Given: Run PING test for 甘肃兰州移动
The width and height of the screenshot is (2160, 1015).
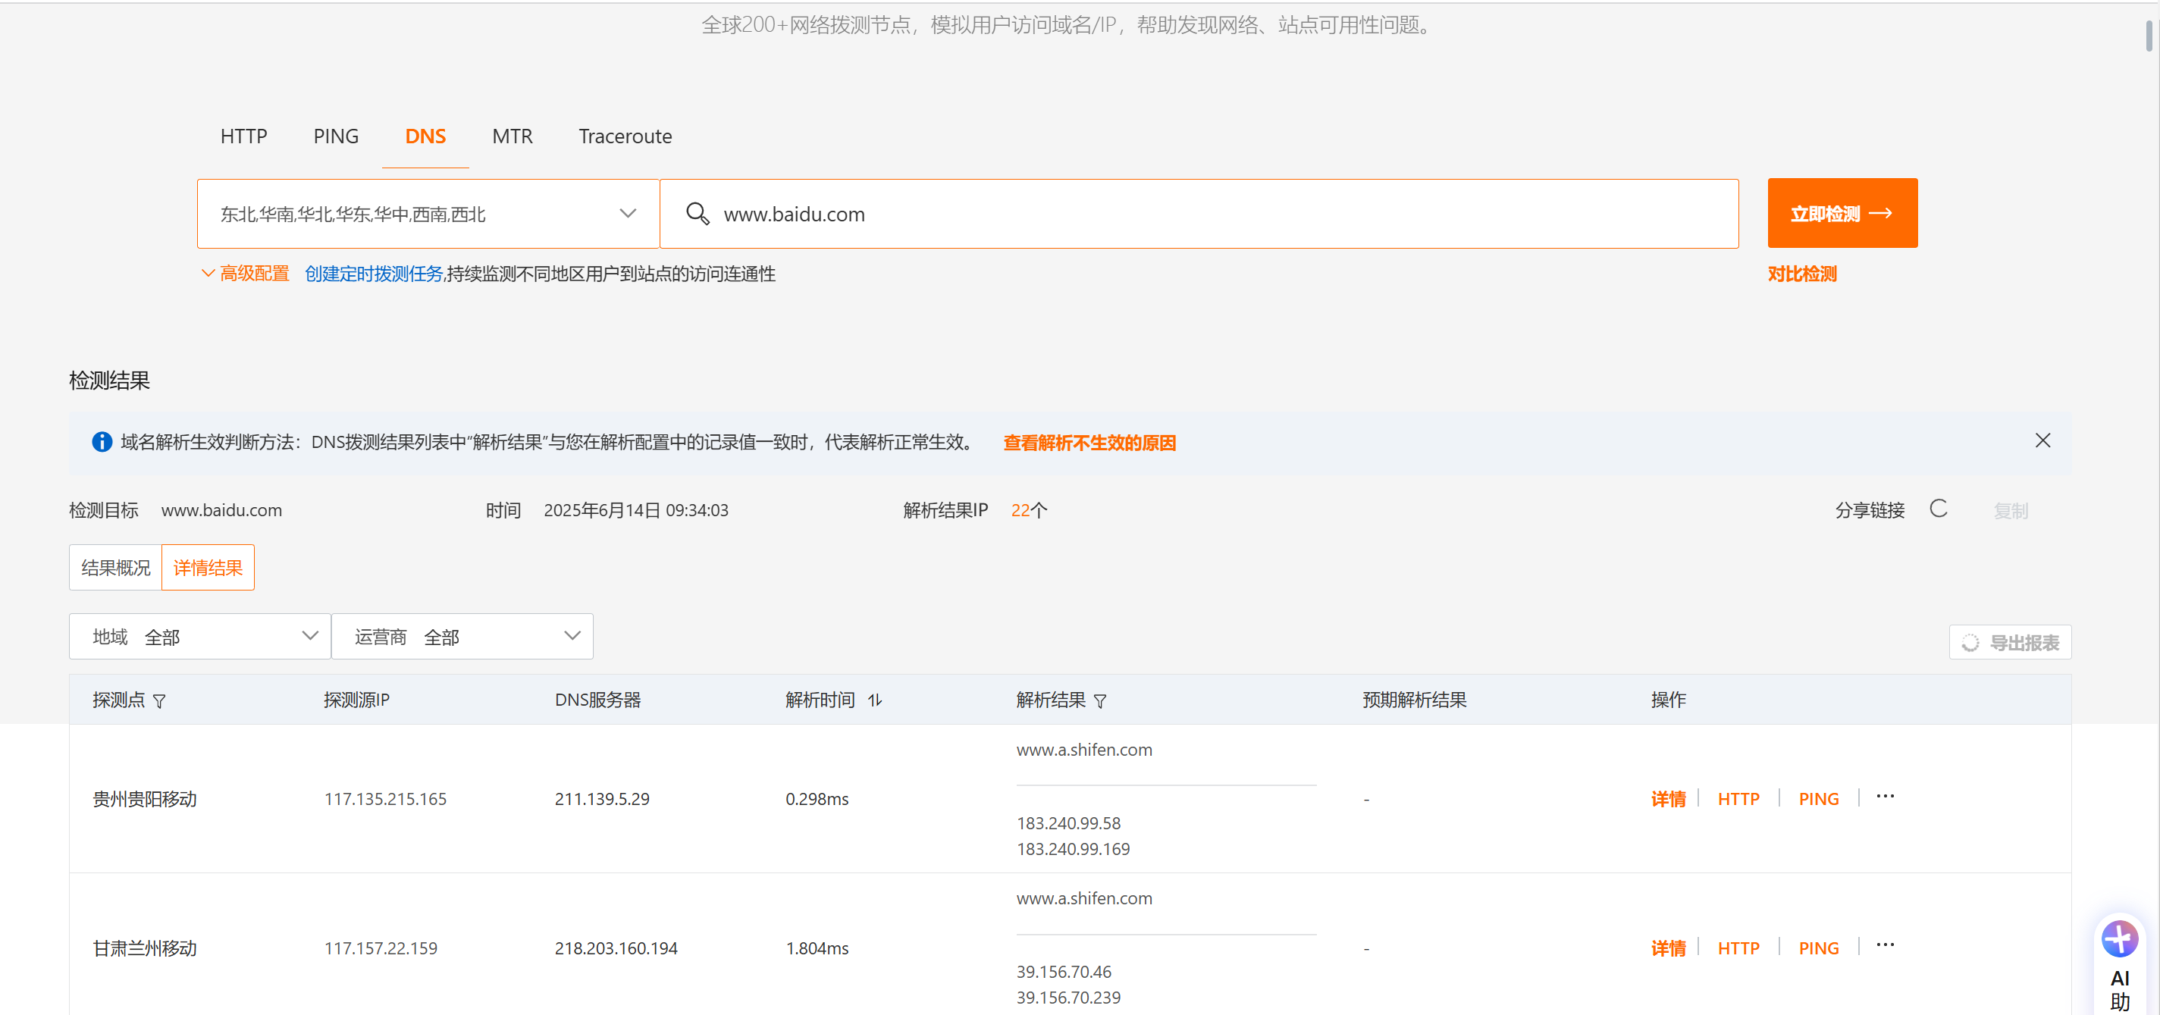Looking at the screenshot, I should pos(1818,948).
